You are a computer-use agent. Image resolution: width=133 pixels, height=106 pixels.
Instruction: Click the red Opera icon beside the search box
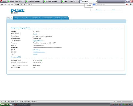click(x=127, y=5)
